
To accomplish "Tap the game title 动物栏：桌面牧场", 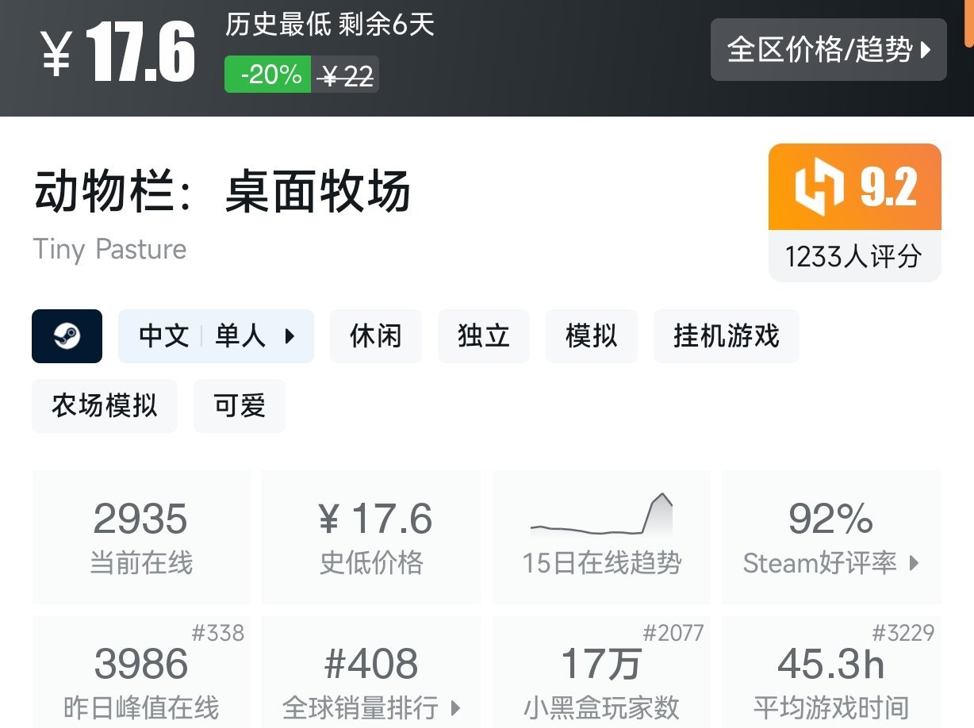I will point(222,191).
